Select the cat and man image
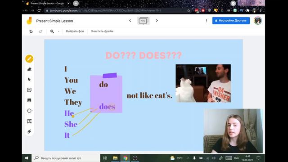The width and height of the screenshot is (288, 162). pyautogui.click(x=203, y=83)
